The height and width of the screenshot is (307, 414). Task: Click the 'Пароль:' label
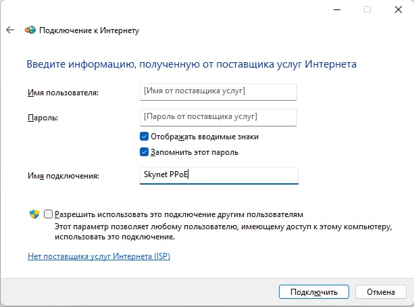coord(43,118)
